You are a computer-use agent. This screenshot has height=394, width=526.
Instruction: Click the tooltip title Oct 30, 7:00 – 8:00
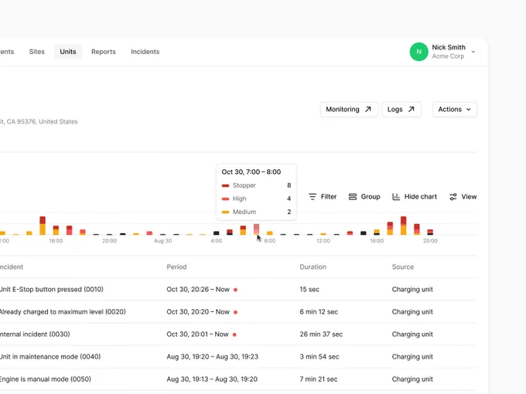point(251,172)
